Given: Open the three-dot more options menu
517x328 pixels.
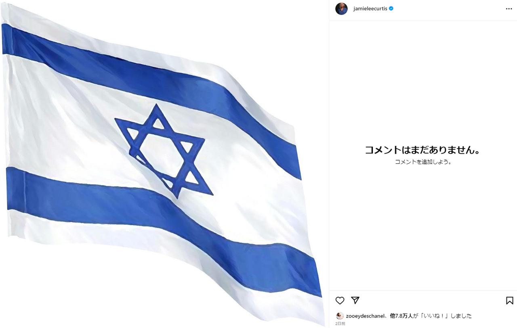Looking at the screenshot, I should coord(509,9).
